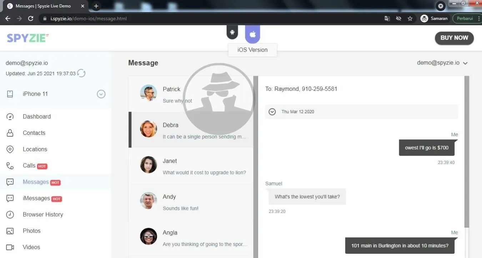Click the iPhone 11 device icon
Viewport: 482px width, 258px height.
10,94
